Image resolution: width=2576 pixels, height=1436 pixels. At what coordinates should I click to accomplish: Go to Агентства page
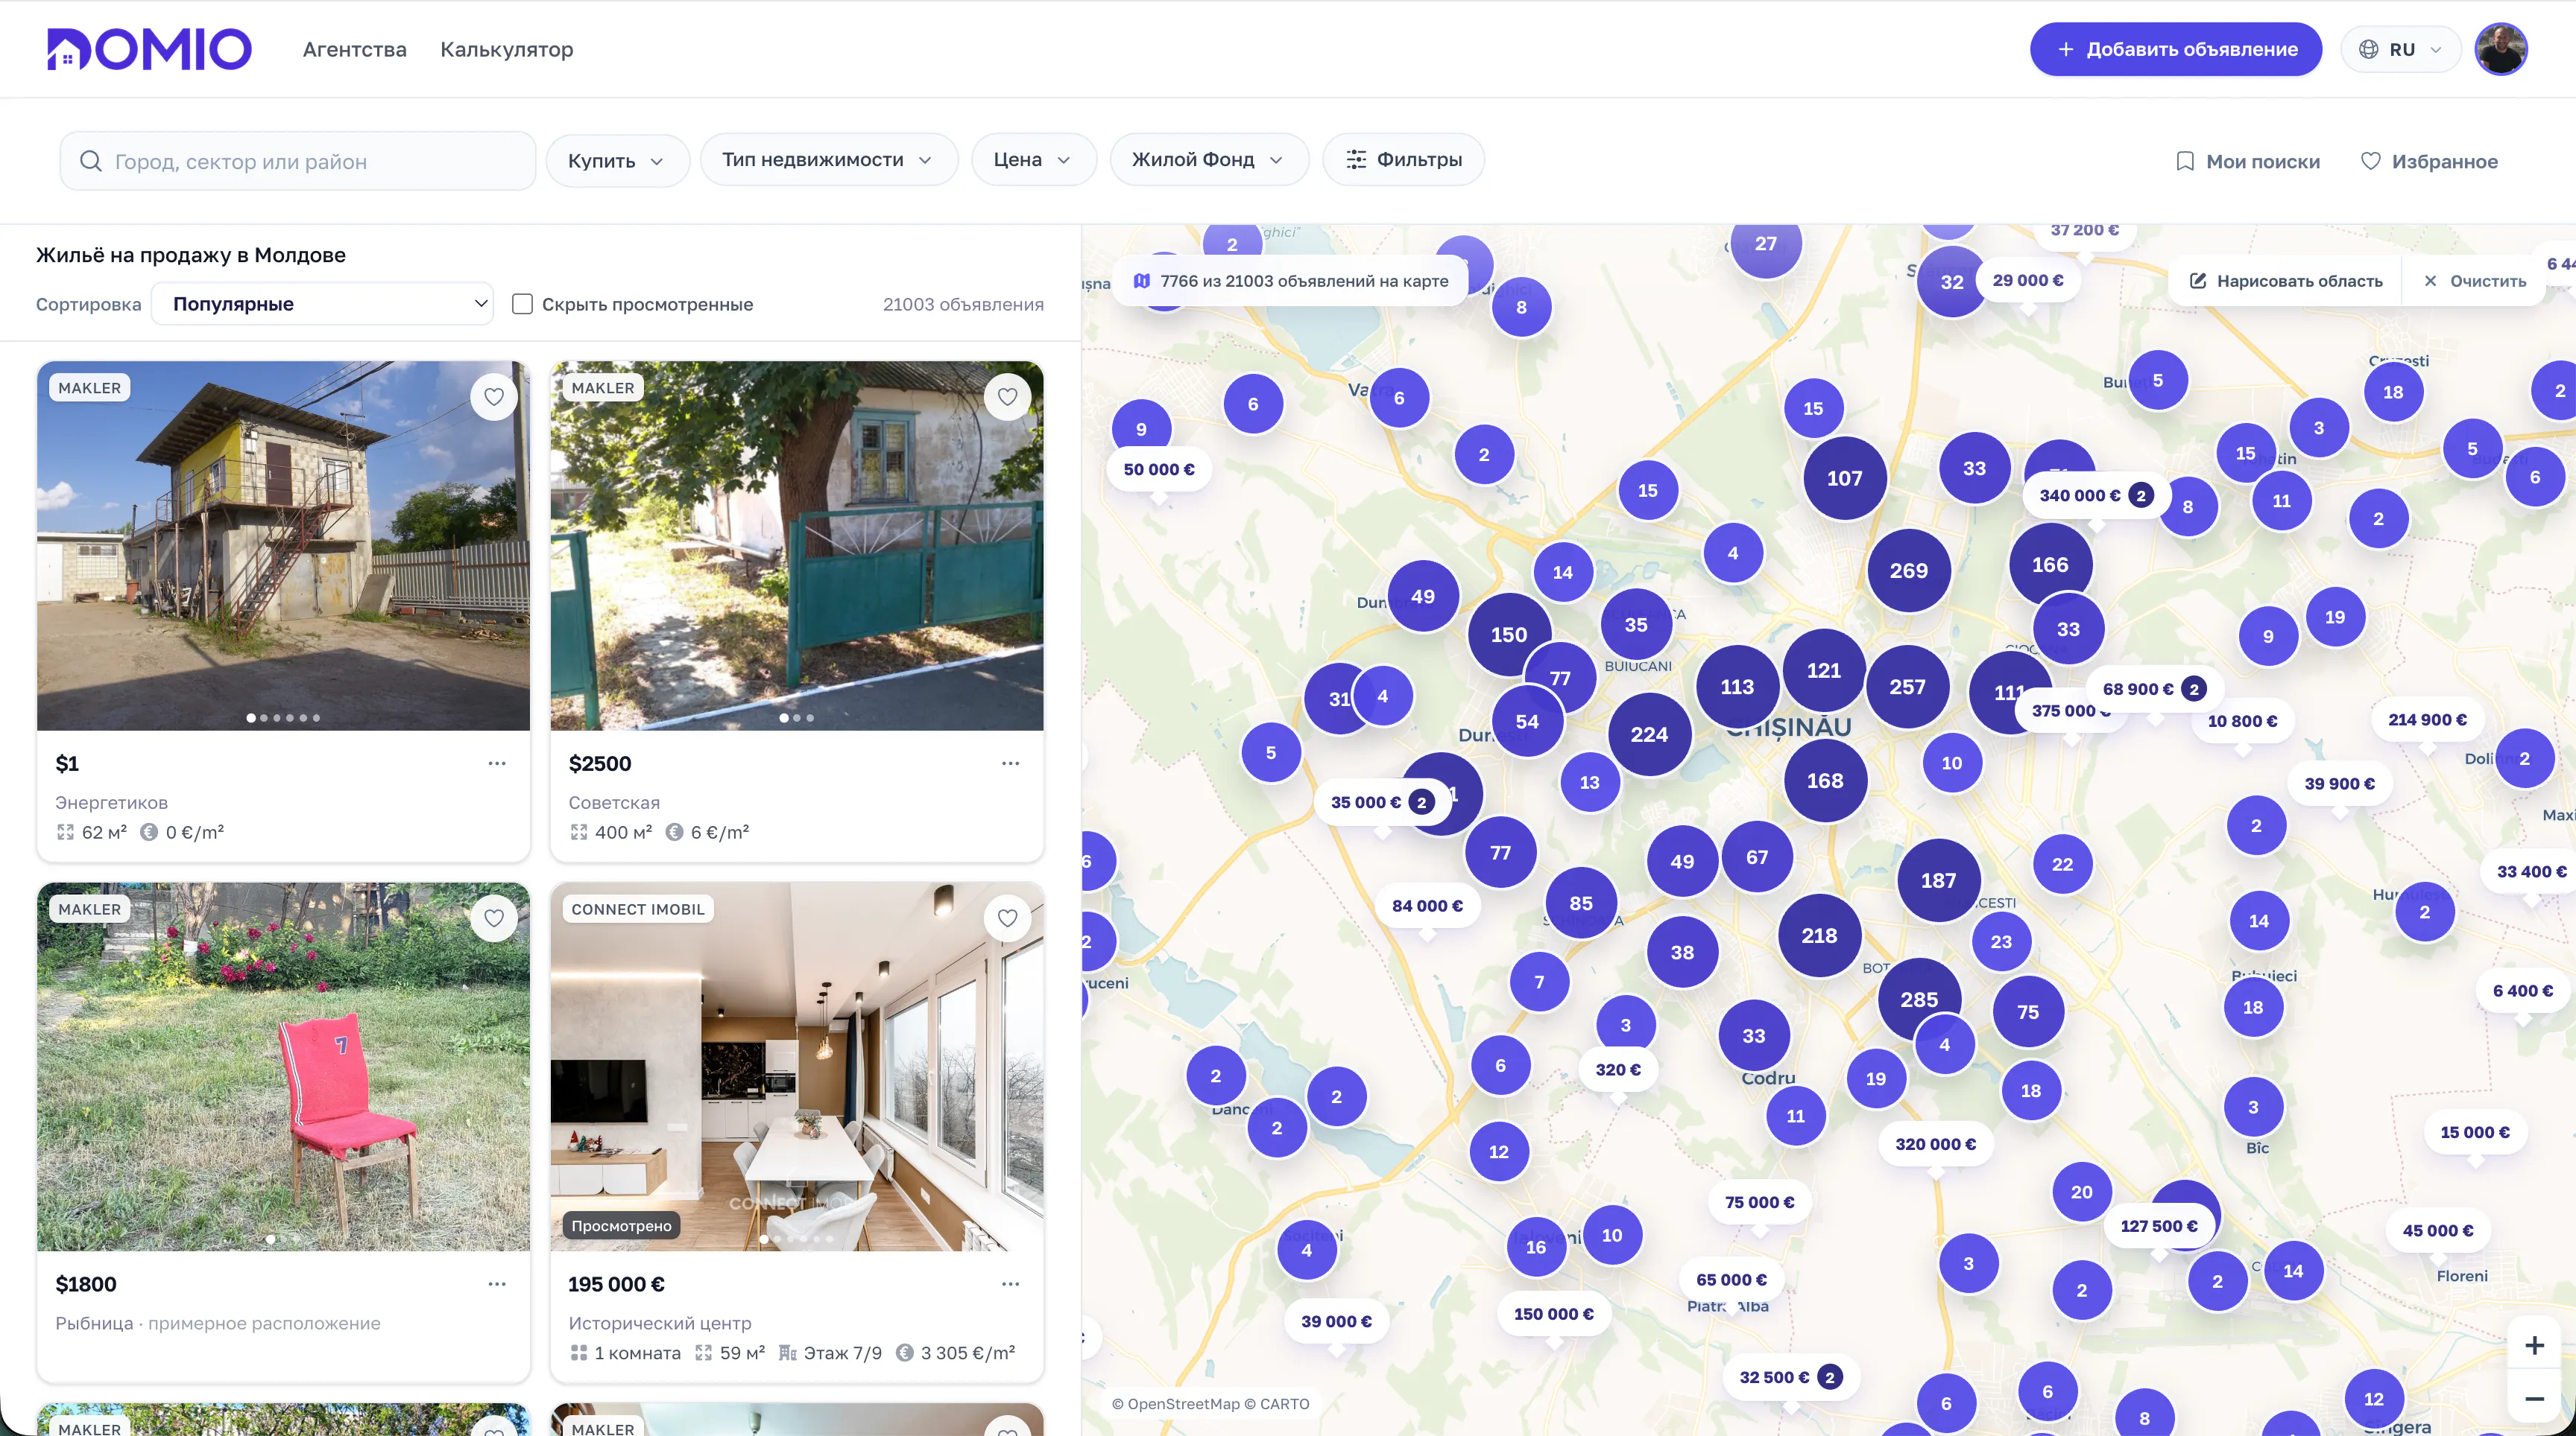(x=355, y=49)
